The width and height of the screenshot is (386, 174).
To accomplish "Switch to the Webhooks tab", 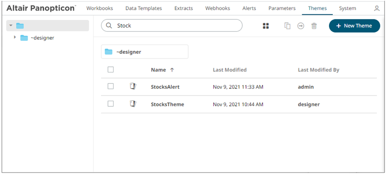I will 218,8.
